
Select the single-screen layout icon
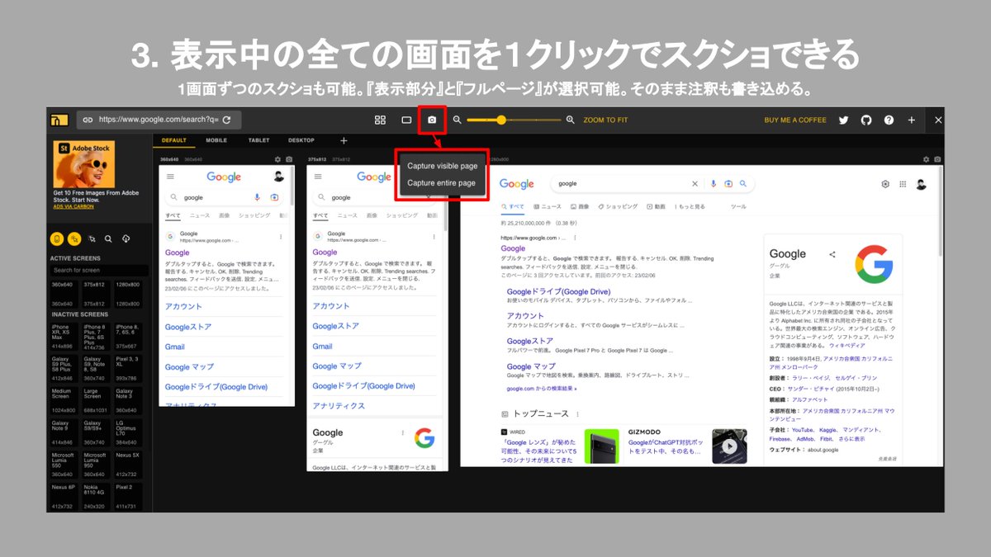406,120
